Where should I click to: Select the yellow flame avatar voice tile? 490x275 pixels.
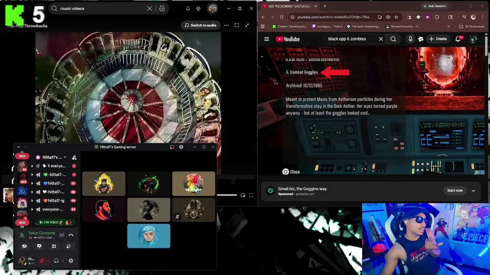tap(104, 184)
